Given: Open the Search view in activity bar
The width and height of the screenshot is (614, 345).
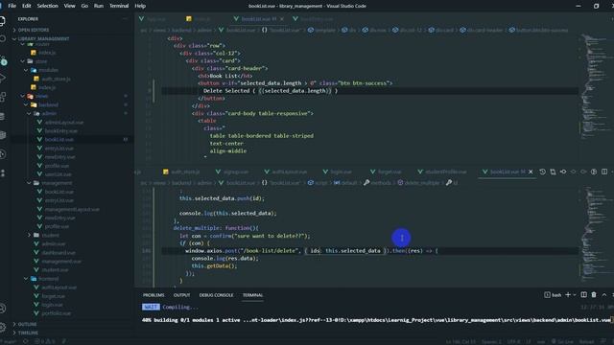Looking at the screenshot, I should tap(2, 39).
